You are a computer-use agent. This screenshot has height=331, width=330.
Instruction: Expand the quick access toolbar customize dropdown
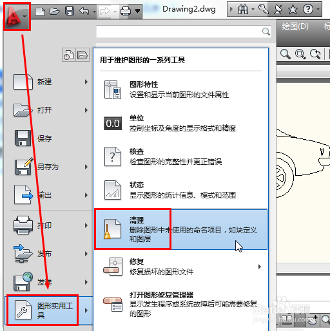click(137, 11)
